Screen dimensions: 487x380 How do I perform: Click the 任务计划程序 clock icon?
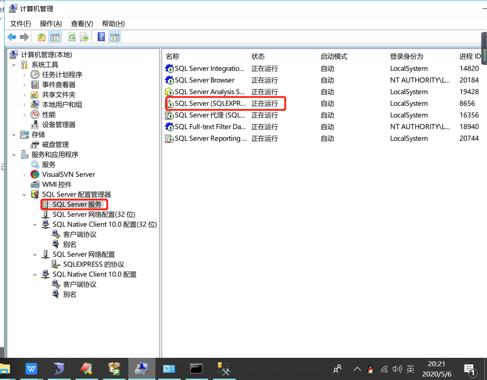click(35, 75)
